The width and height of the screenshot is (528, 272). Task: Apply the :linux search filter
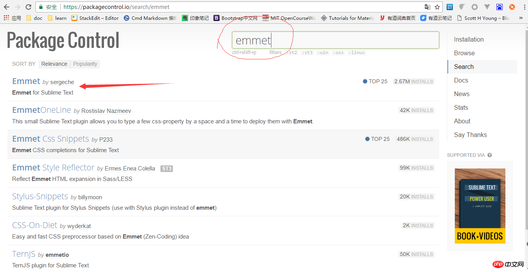[356, 53]
